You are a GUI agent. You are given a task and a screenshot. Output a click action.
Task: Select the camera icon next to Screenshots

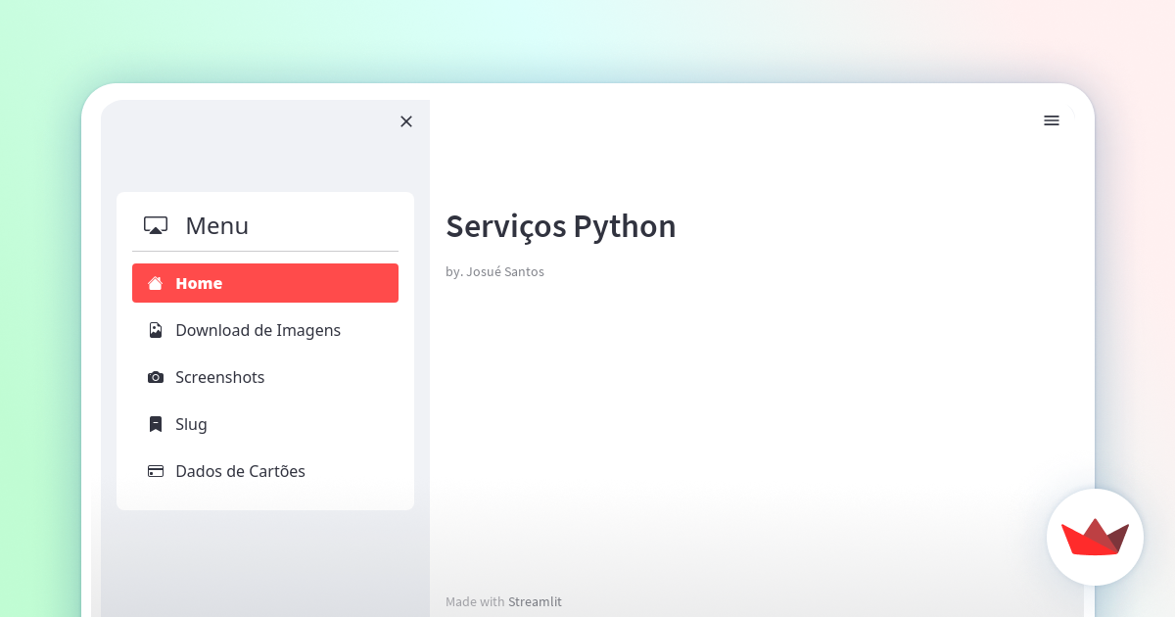pyautogui.click(x=156, y=377)
